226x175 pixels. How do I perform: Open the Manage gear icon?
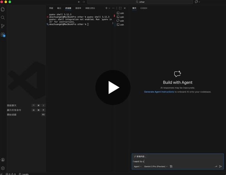(x=3, y=168)
